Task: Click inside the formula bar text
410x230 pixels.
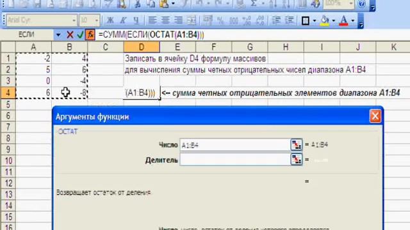Action: (151, 34)
